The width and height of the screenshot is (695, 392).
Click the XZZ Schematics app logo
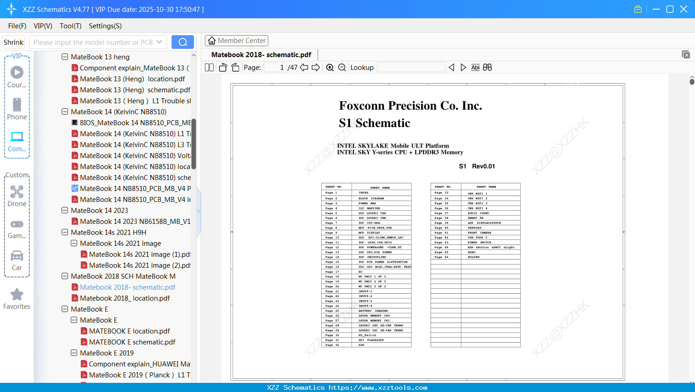click(11, 9)
